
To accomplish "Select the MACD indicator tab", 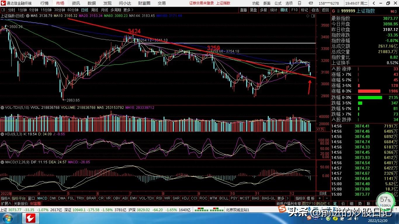I will click(x=42, y=198).
